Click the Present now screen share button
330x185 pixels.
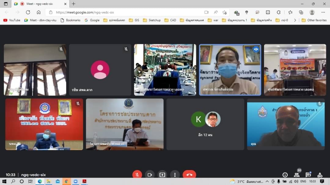(162, 175)
